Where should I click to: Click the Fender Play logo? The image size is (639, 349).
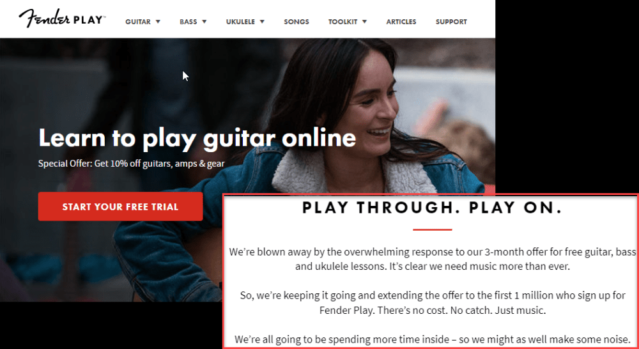coord(62,19)
